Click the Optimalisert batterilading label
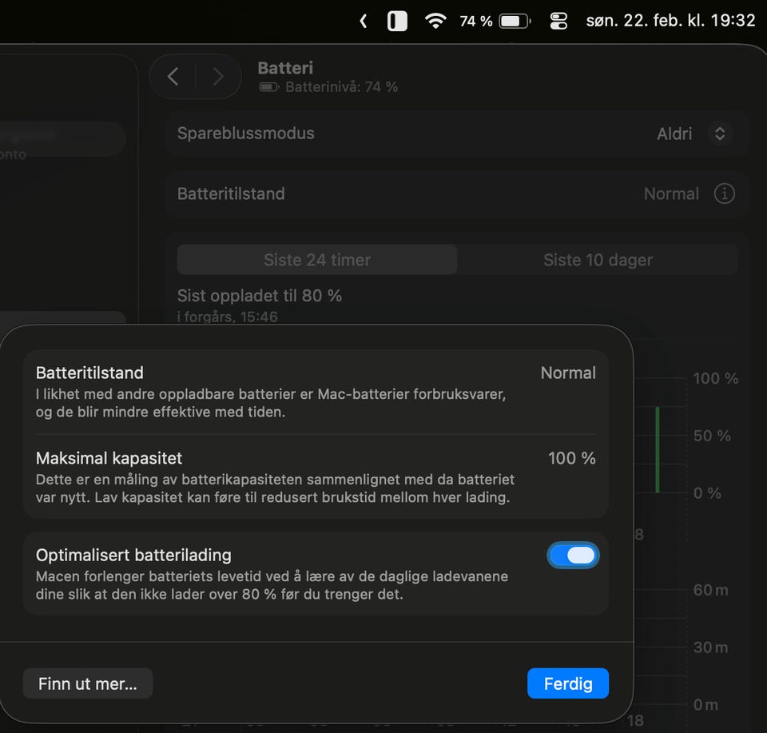 point(133,556)
